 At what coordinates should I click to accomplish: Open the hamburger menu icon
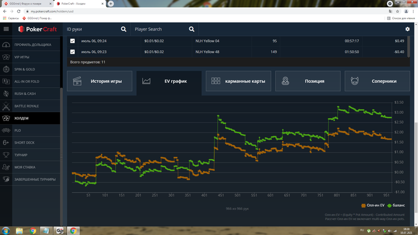(x=6, y=29)
